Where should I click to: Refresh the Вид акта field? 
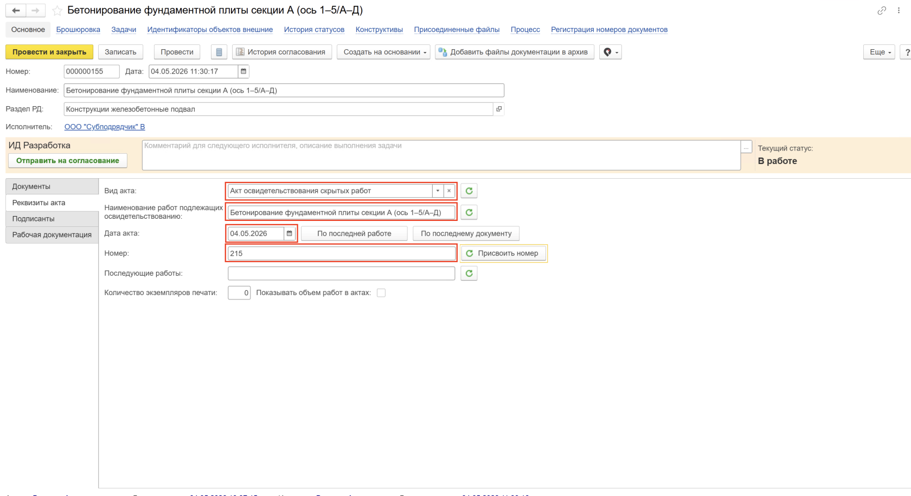[x=469, y=191]
